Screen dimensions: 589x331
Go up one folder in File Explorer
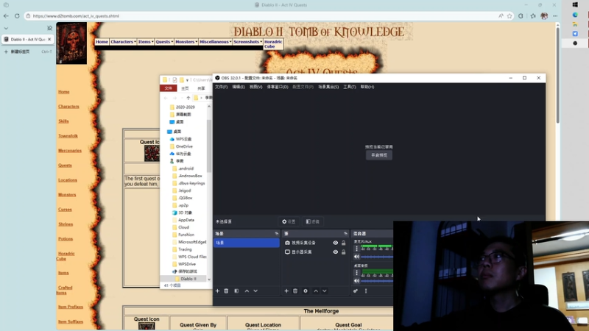(188, 98)
